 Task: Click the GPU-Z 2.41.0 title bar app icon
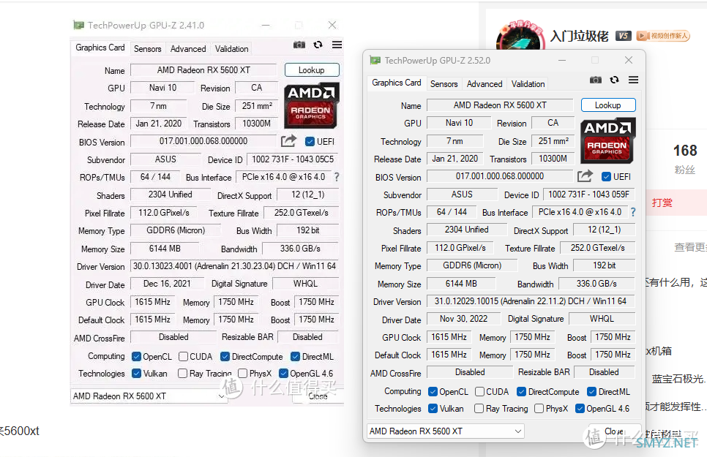click(x=79, y=26)
